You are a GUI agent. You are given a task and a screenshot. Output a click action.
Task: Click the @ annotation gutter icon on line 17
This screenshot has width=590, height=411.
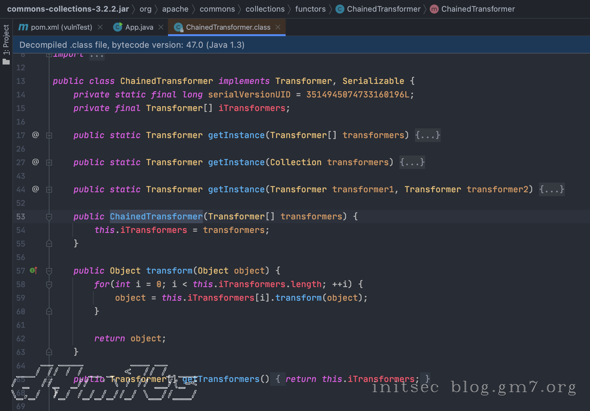[36, 135]
